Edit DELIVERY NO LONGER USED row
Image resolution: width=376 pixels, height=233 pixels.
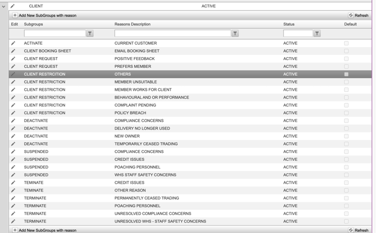pyautogui.click(x=13, y=128)
